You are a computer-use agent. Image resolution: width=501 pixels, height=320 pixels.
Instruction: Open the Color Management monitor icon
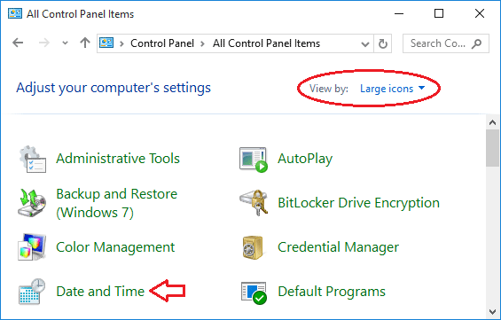point(32,246)
